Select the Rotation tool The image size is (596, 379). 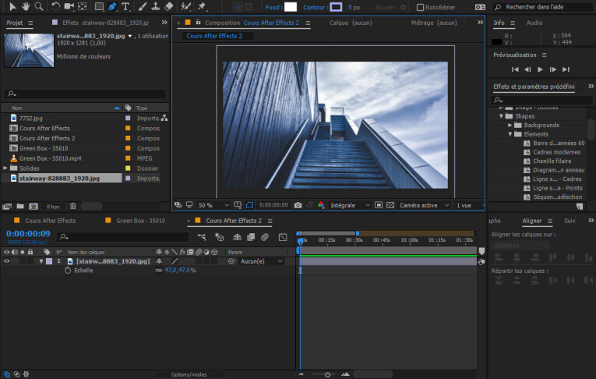[55, 6]
